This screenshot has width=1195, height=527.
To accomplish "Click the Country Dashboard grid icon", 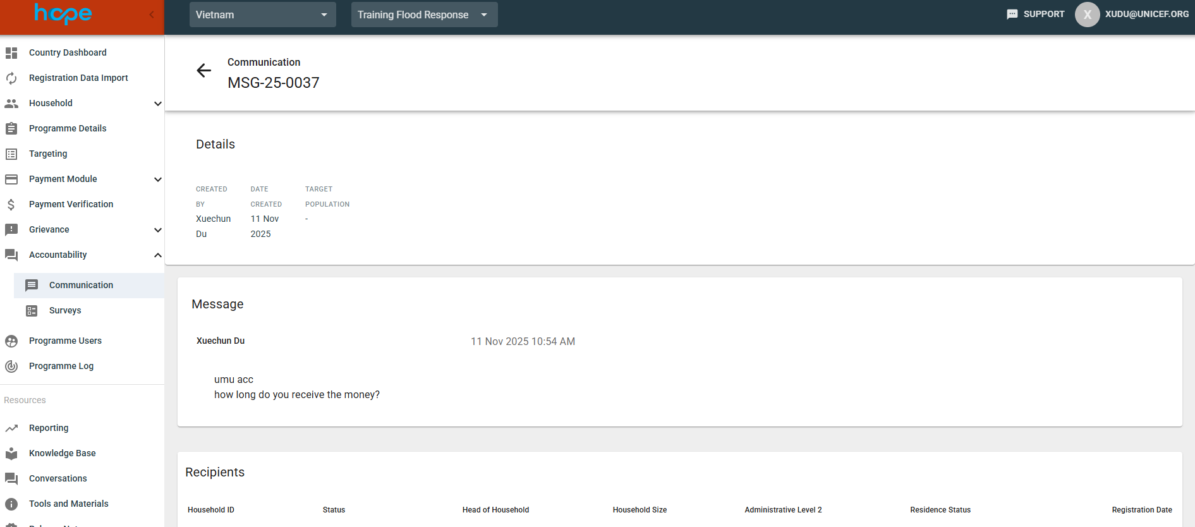I will (11, 53).
